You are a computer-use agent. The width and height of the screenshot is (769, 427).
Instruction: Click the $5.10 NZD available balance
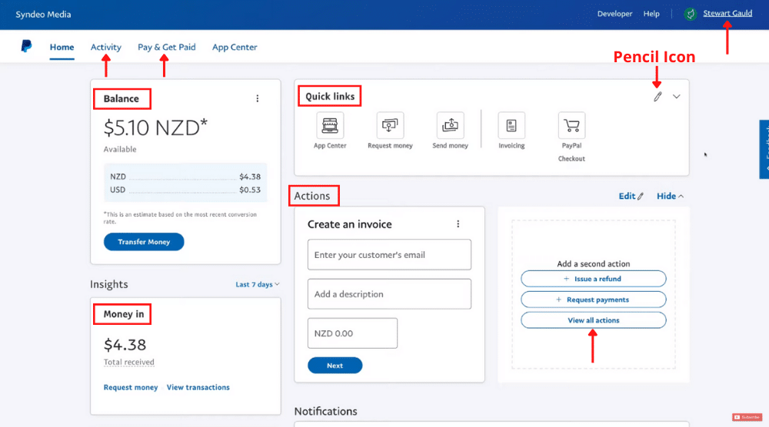pos(155,127)
